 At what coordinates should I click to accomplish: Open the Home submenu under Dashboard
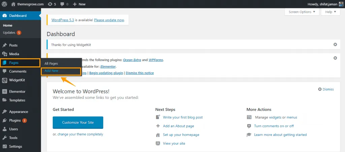point(8,26)
